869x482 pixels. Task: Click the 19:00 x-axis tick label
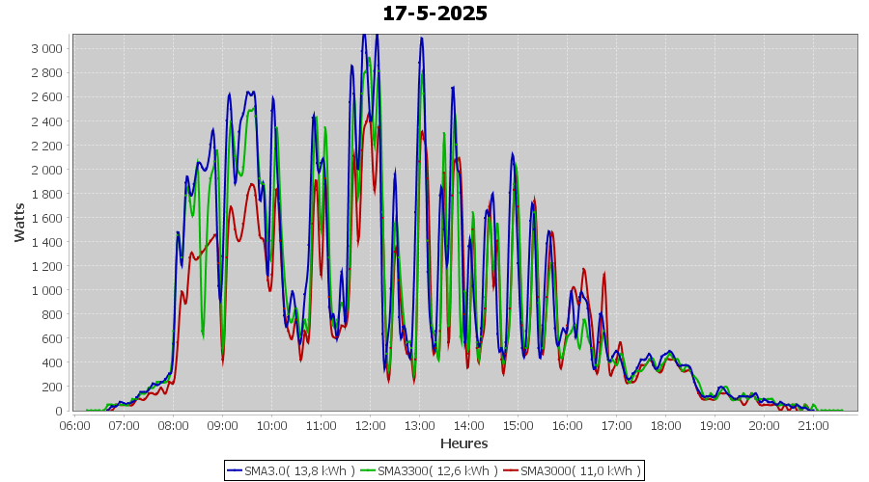click(715, 425)
